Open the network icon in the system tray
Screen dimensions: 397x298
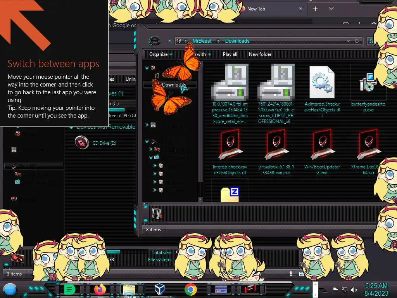(x=345, y=289)
